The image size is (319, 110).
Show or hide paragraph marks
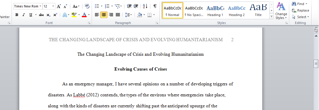pyautogui.click(x=155, y=6)
